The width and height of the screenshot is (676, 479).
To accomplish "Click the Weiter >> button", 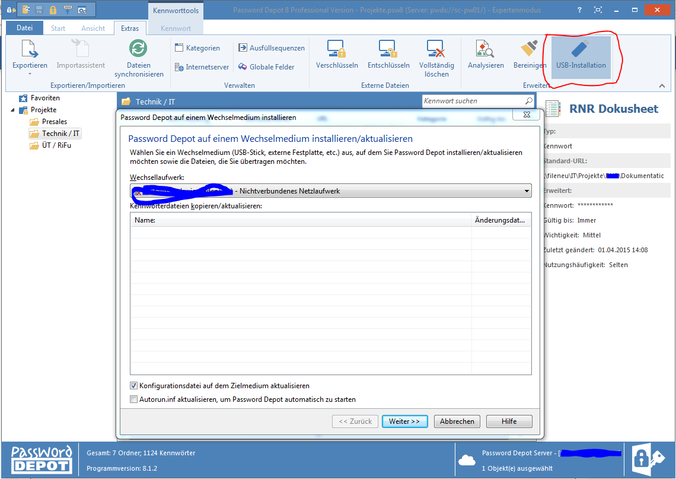I will point(404,421).
